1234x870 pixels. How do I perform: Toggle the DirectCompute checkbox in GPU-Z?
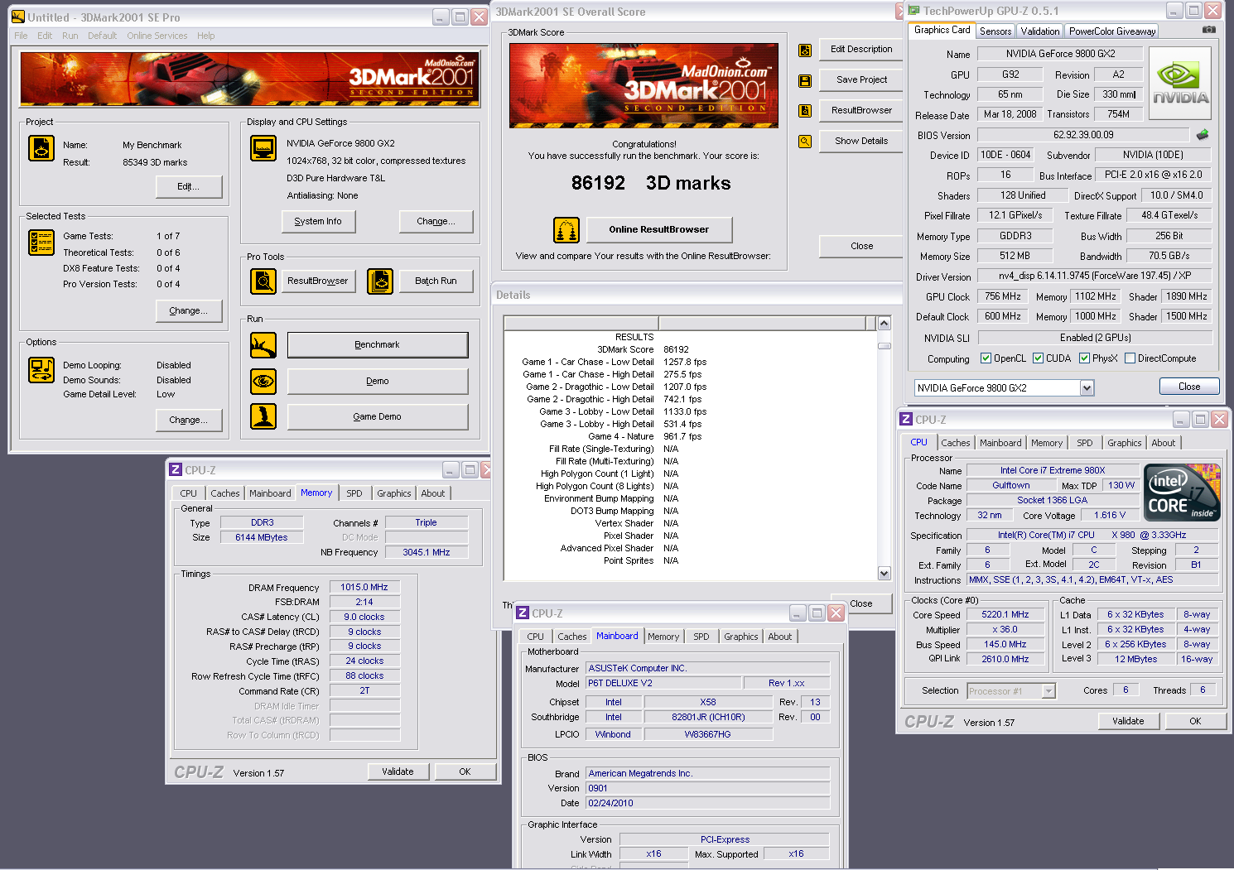point(1130,358)
